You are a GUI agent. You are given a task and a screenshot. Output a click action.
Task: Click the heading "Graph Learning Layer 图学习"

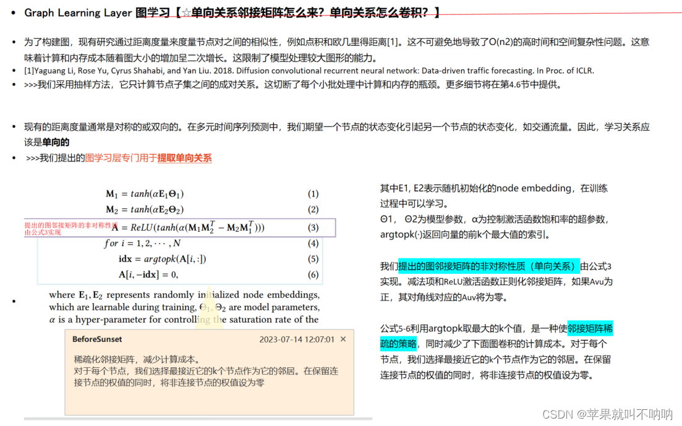click(97, 12)
